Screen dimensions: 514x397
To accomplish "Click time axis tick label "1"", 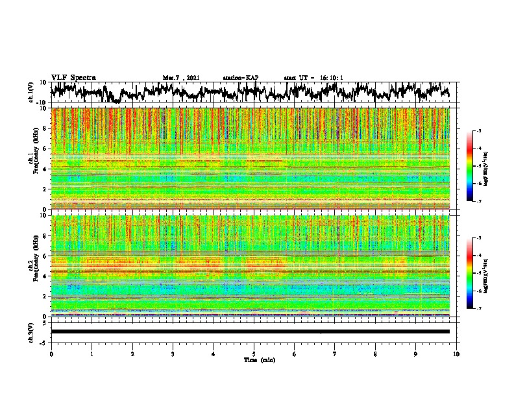I will [x=92, y=354].
